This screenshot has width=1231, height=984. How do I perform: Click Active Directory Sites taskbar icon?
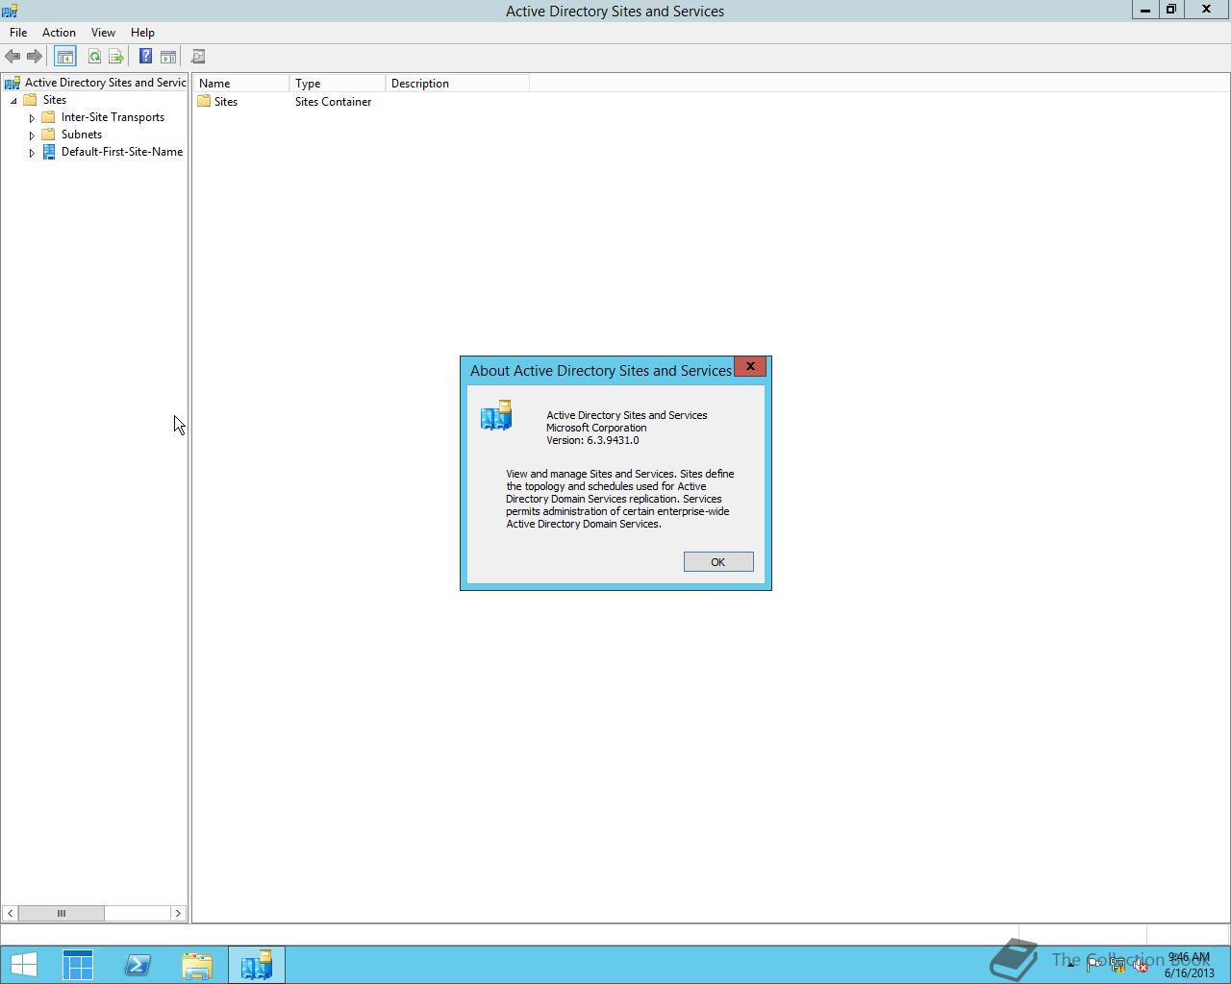[x=257, y=965]
